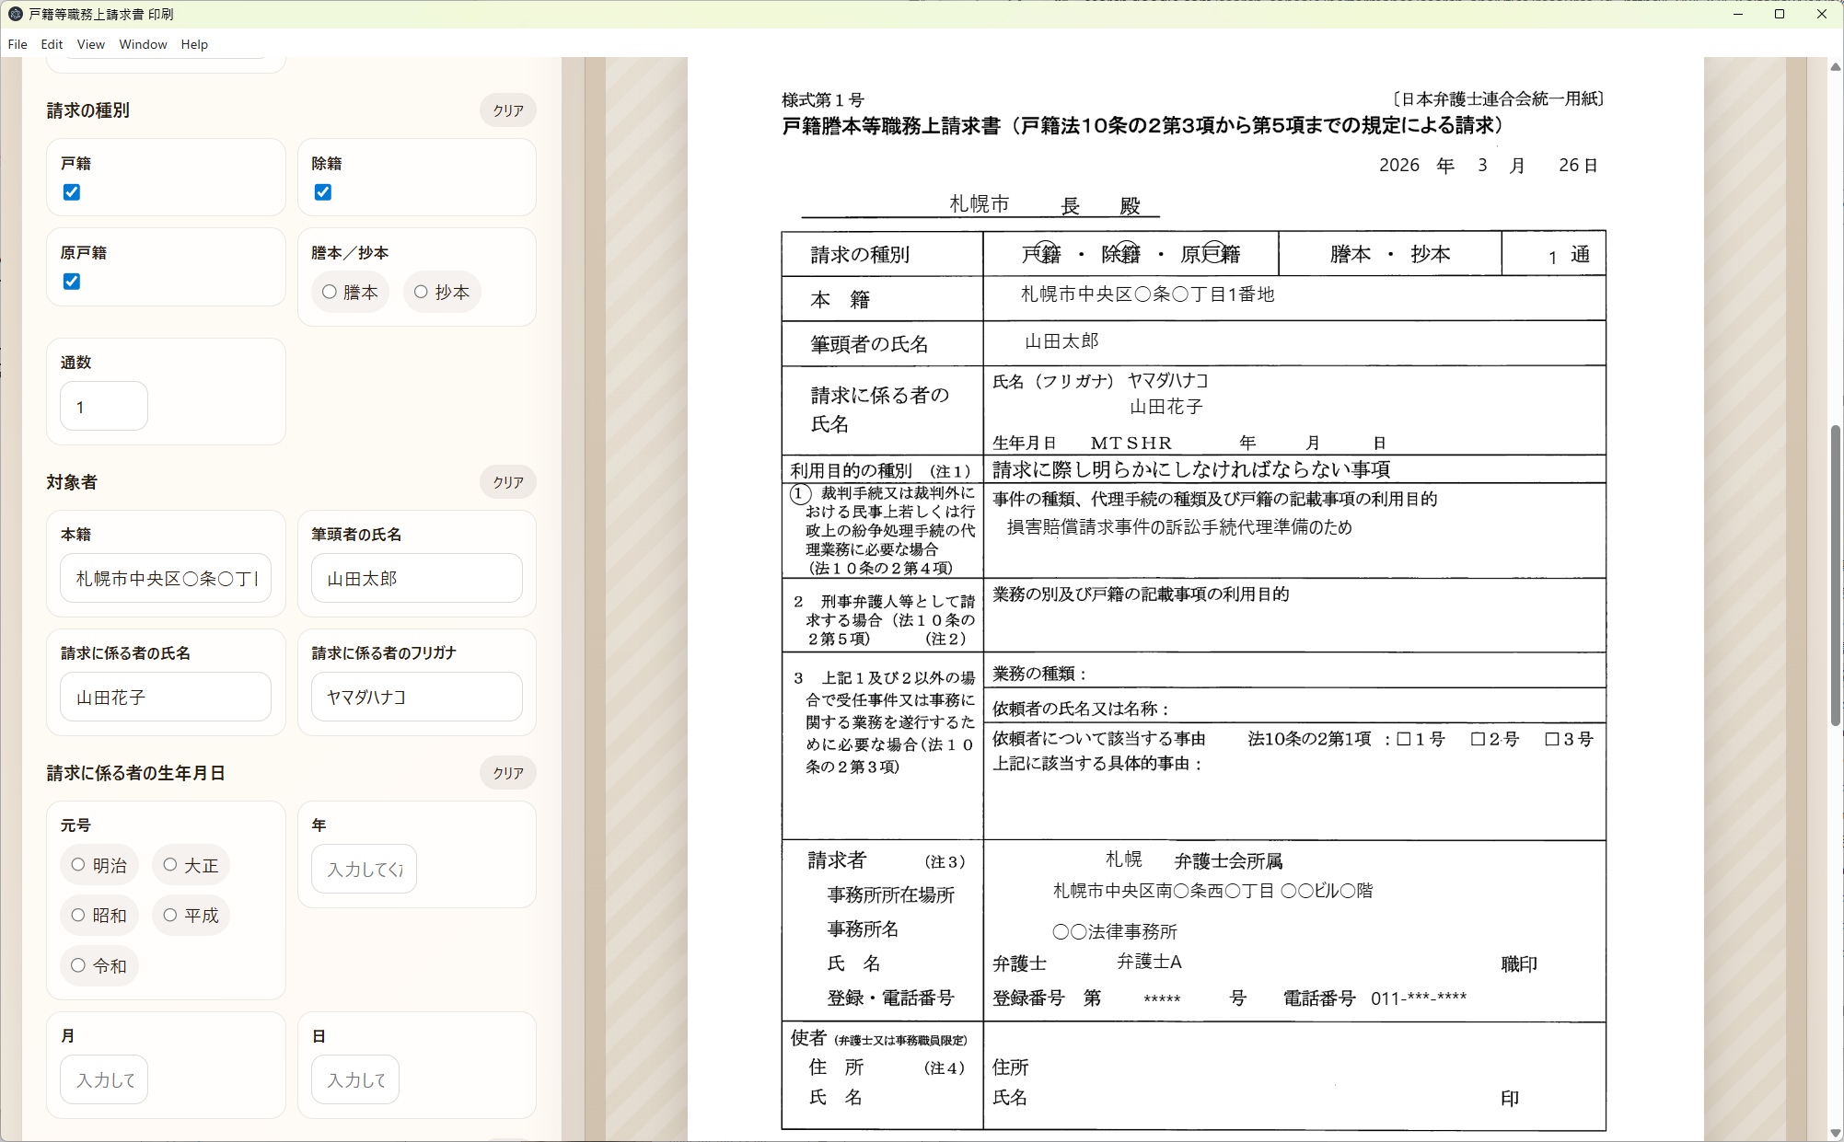Click the 日 birth day field
The width and height of the screenshot is (1844, 1142).
pyautogui.click(x=355, y=1080)
